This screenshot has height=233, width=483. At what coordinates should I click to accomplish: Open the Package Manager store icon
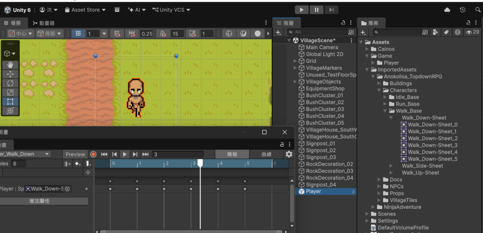click(x=117, y=10)
